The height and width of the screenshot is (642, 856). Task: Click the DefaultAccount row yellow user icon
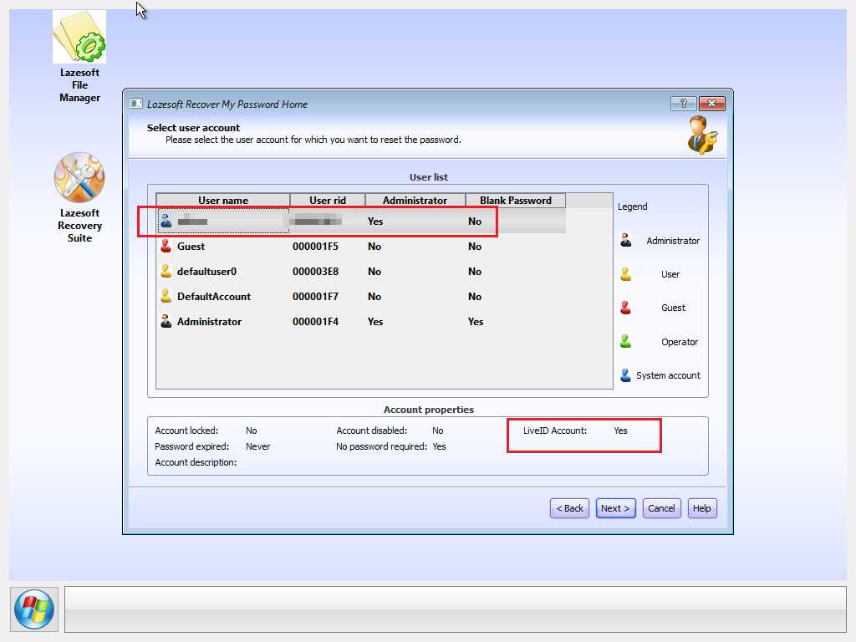coord(166,297)
